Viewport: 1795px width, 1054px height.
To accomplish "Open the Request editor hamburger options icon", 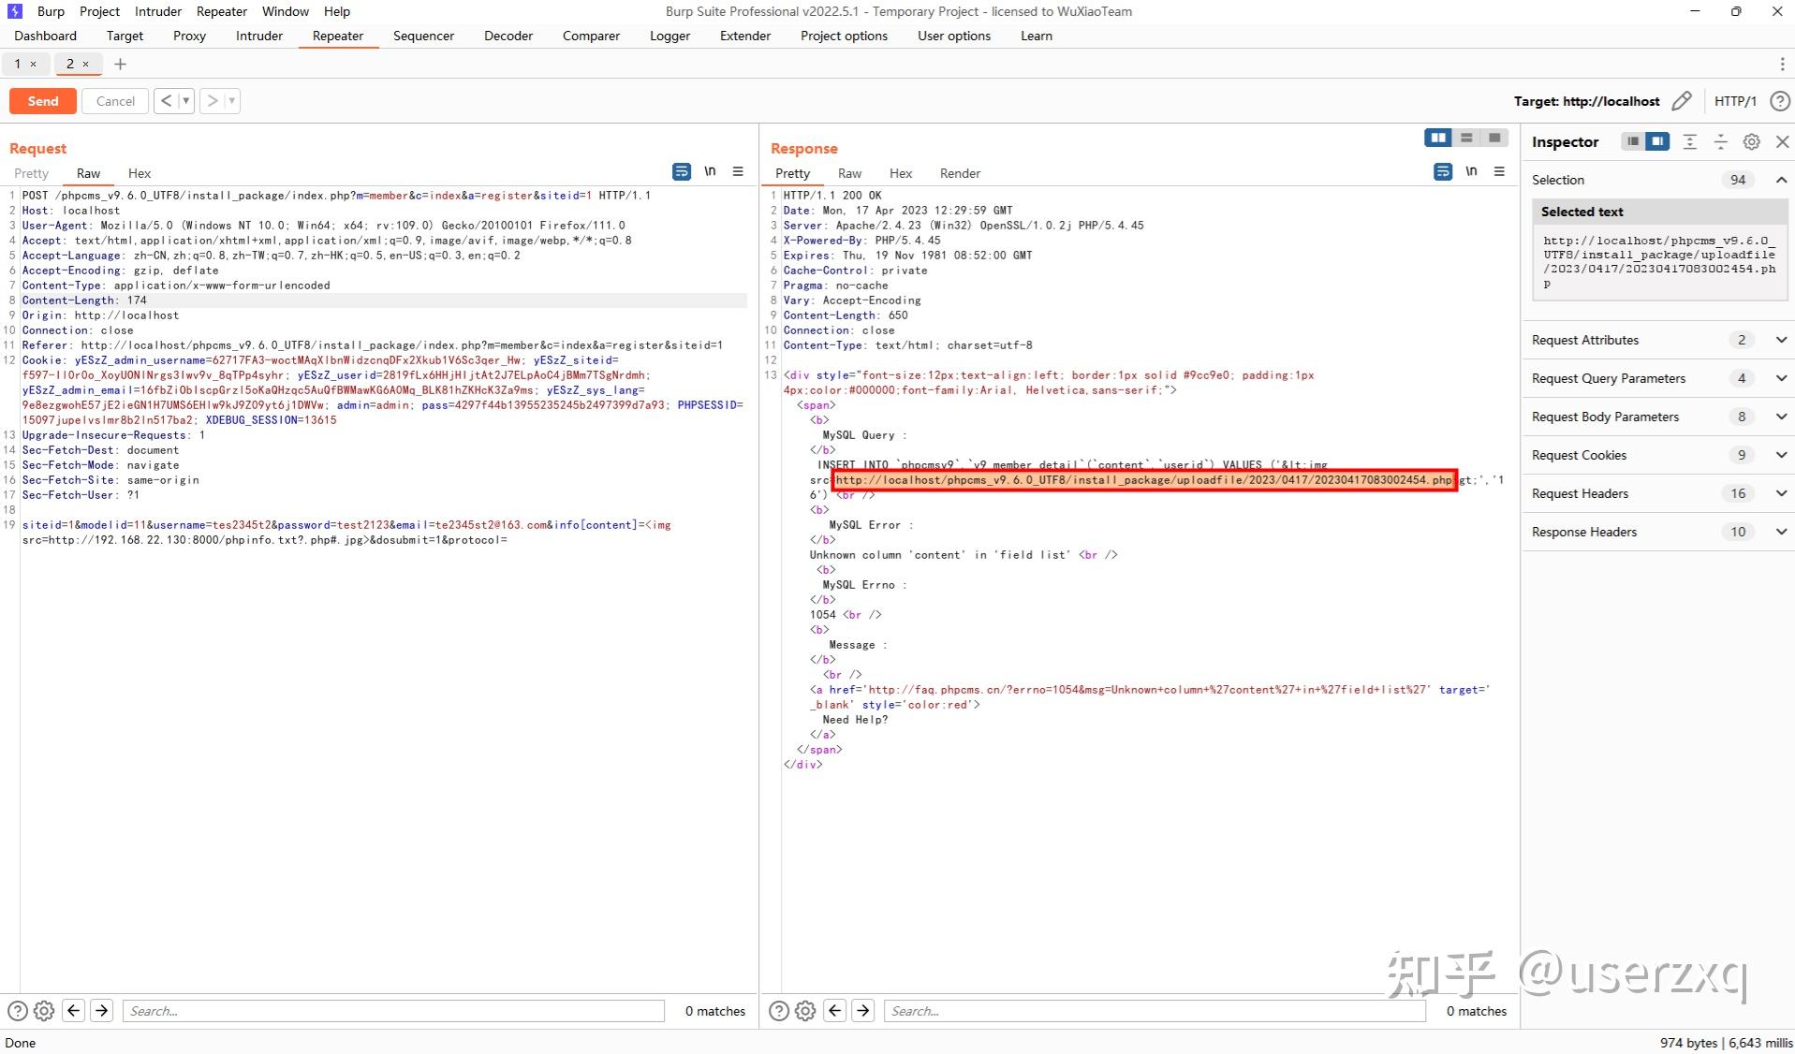I will 738,171.
